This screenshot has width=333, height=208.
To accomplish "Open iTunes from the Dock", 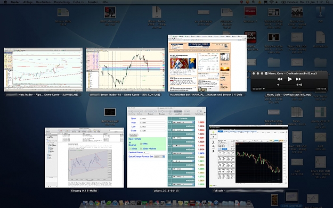I will click(x=115, y=203).
